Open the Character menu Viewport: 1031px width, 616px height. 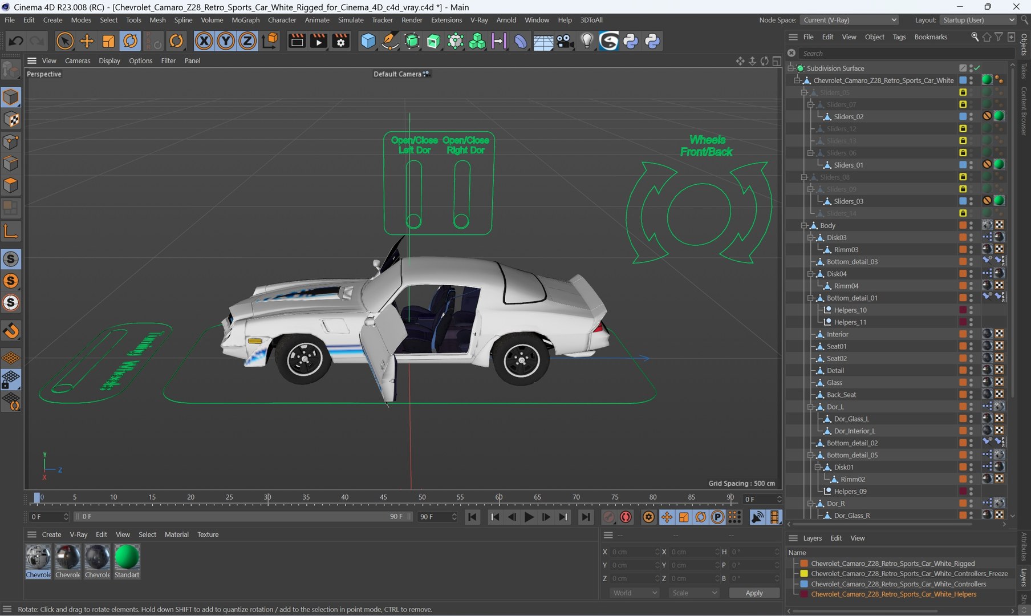pos(282,20)
